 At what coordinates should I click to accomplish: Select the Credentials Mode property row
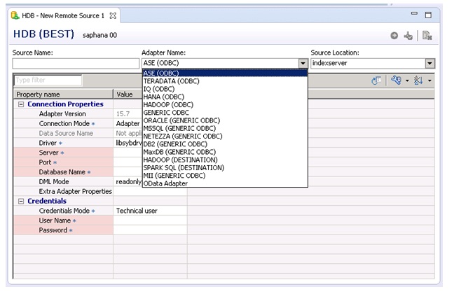63,211
